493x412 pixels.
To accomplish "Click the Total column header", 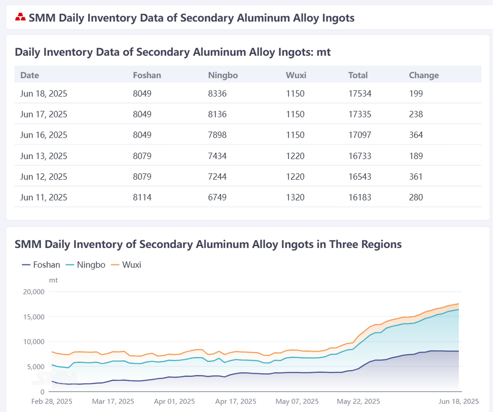I will coord(358,75).
